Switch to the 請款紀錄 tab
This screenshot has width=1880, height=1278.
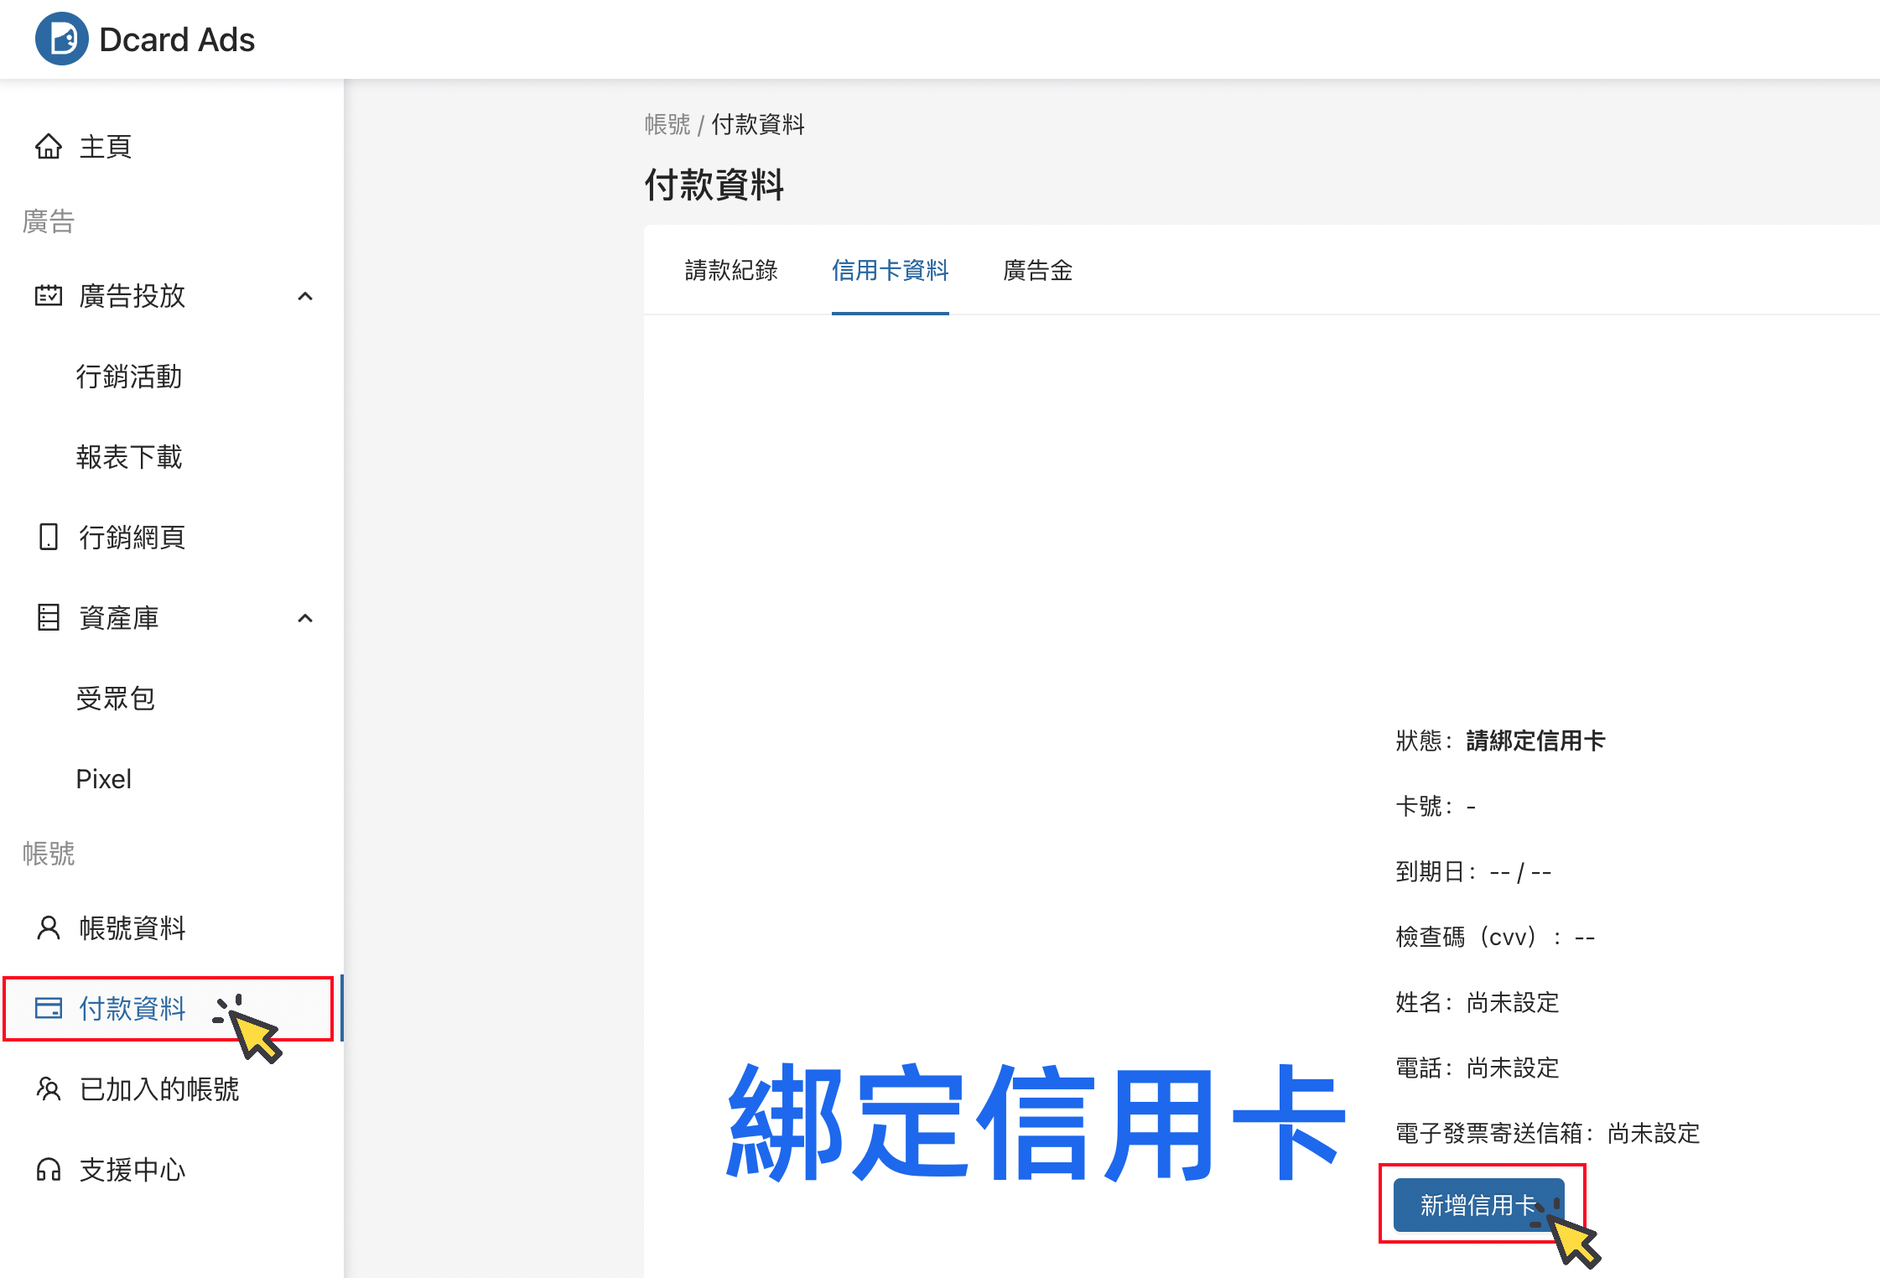click(x=730, y=270)
